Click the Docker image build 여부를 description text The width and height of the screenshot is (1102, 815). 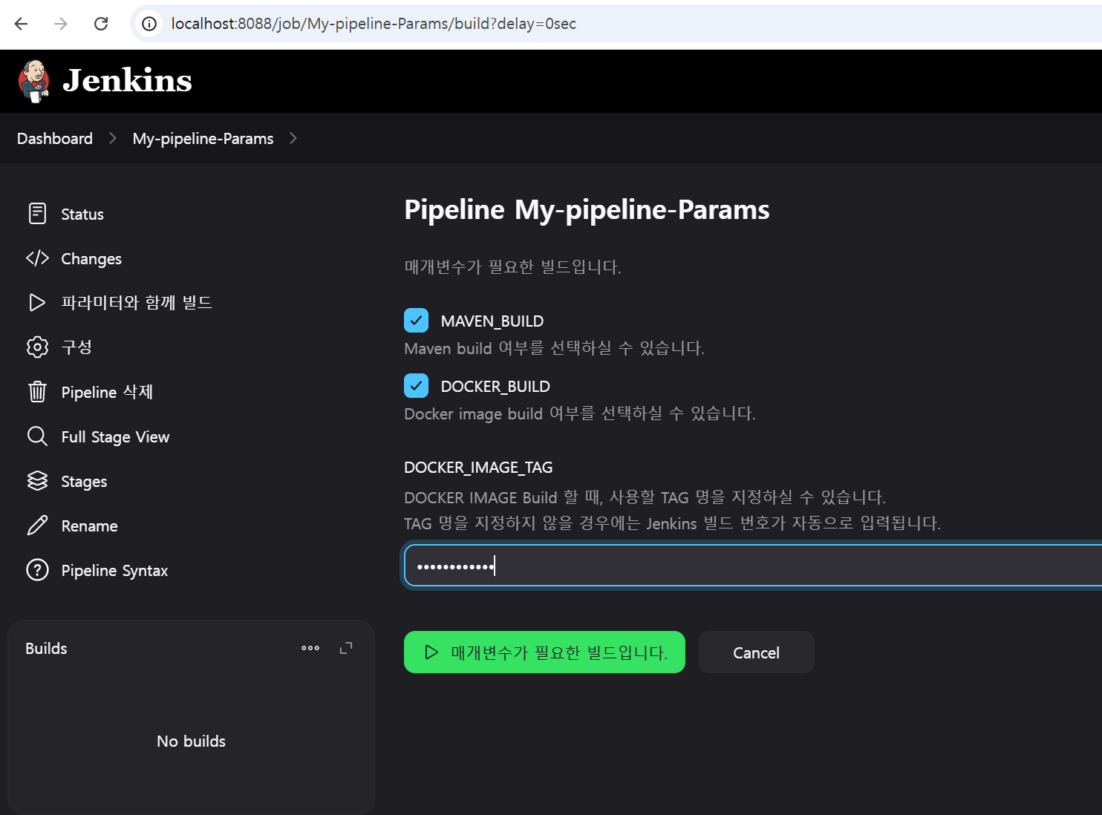pos(580,413)
